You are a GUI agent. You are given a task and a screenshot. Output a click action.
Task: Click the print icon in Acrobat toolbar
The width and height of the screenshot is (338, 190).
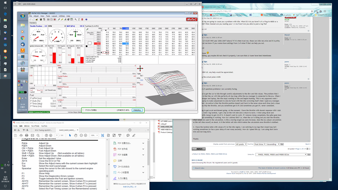click(x=26, y=136)
